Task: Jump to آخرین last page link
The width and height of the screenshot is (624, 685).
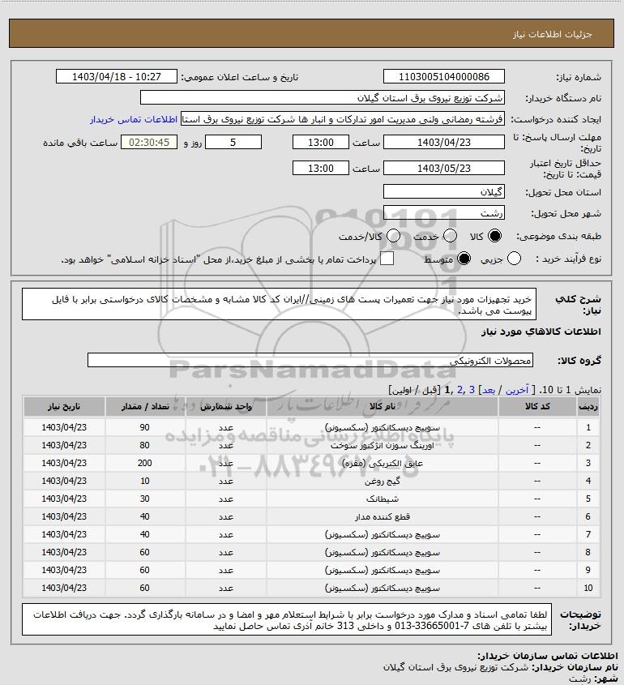Action: (517, 390)
